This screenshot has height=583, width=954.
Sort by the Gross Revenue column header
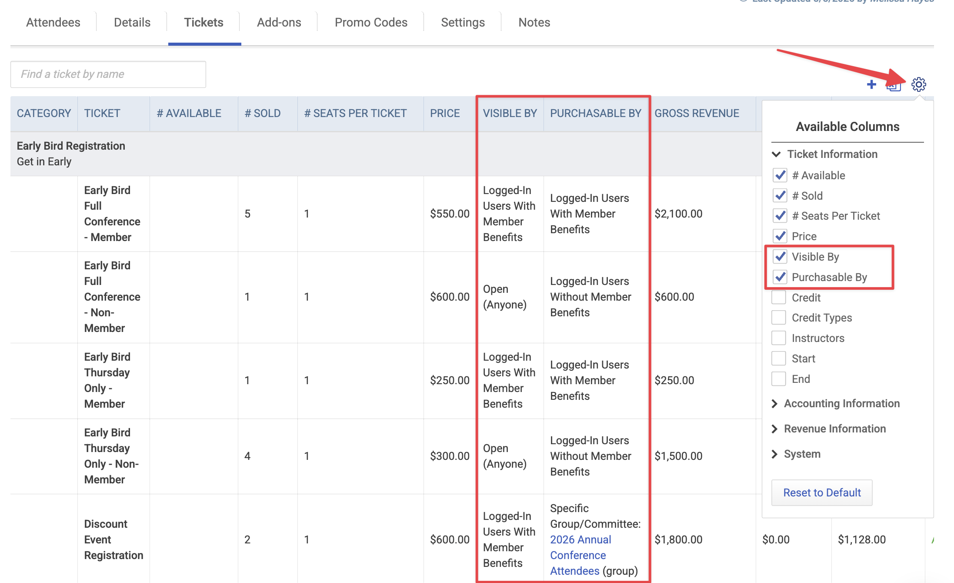tap(697, 114)
